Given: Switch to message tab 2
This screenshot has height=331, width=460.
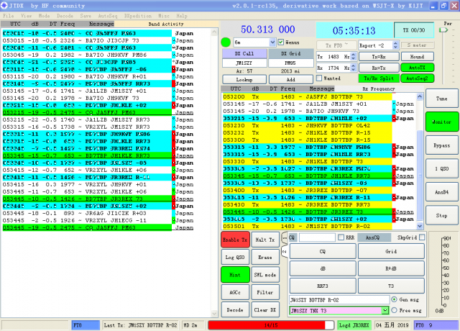Looking at the screenshot, I should 285,251.
